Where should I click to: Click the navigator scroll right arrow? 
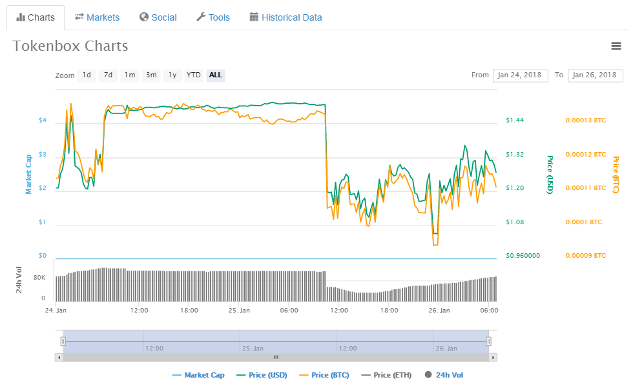(493, 358)
